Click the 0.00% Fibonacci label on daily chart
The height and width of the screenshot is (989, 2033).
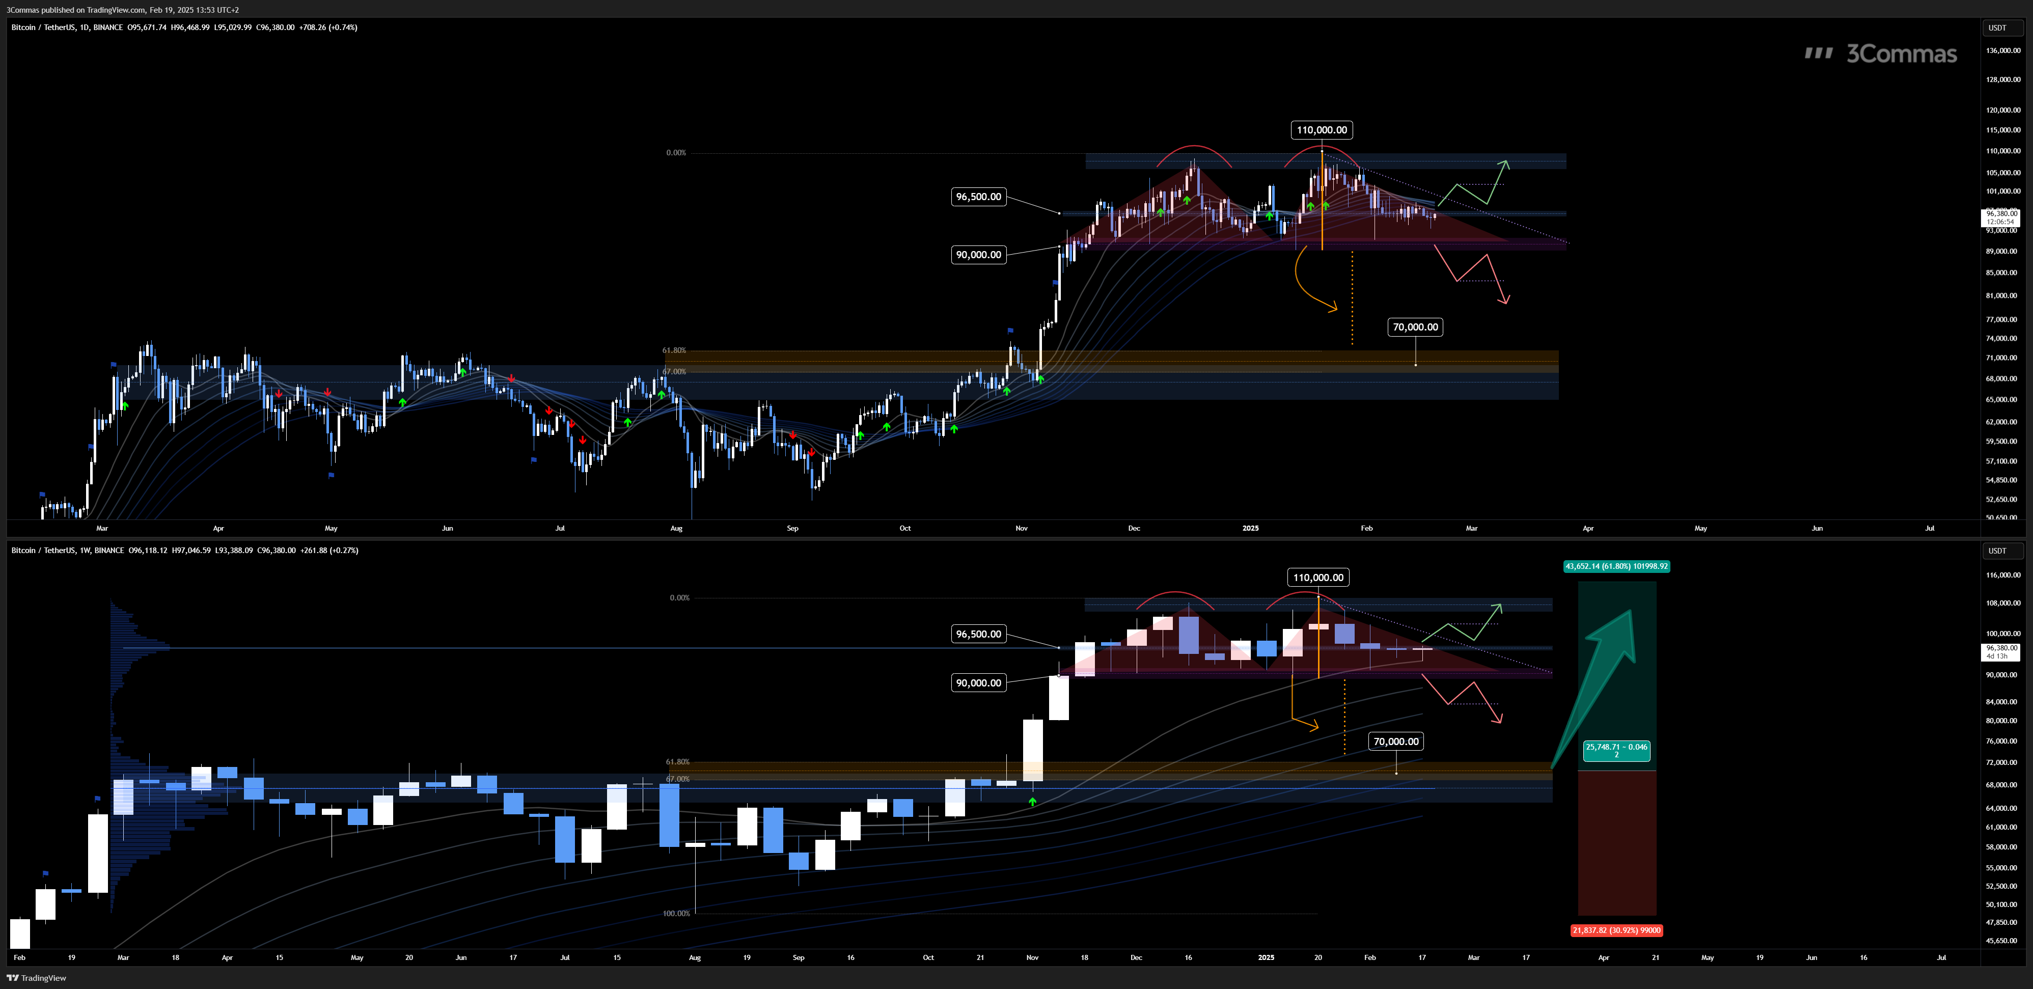pos(676,153)
